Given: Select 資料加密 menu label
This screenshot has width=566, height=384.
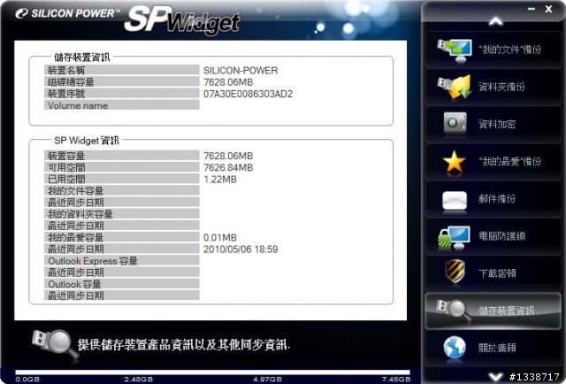Looking at the screenshot, I should click(497, 124).
